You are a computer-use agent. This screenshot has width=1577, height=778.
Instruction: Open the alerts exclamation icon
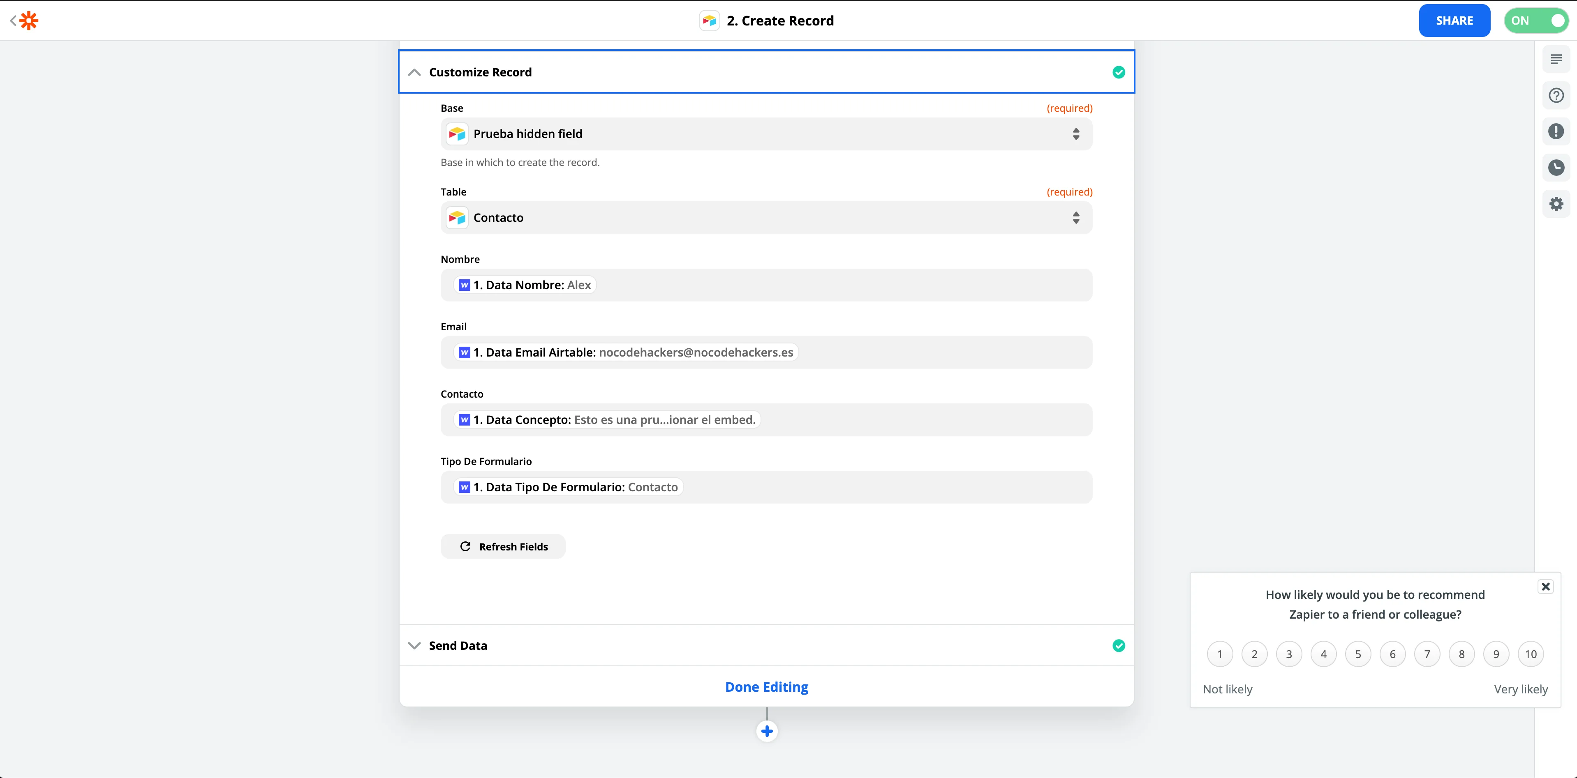tap(1556, 131)
